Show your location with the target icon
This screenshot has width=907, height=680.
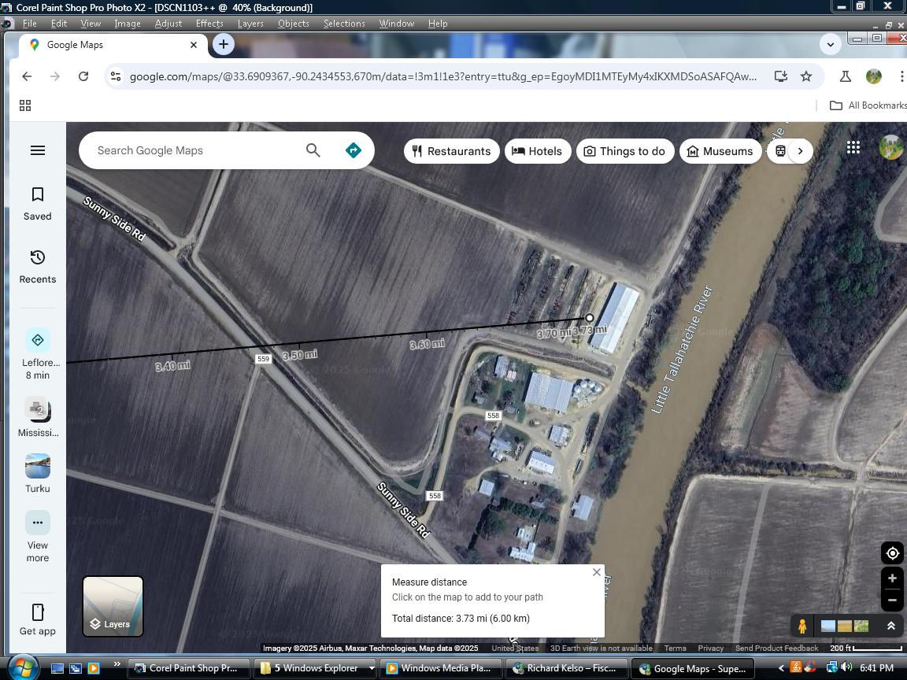[x=892, y=553]
